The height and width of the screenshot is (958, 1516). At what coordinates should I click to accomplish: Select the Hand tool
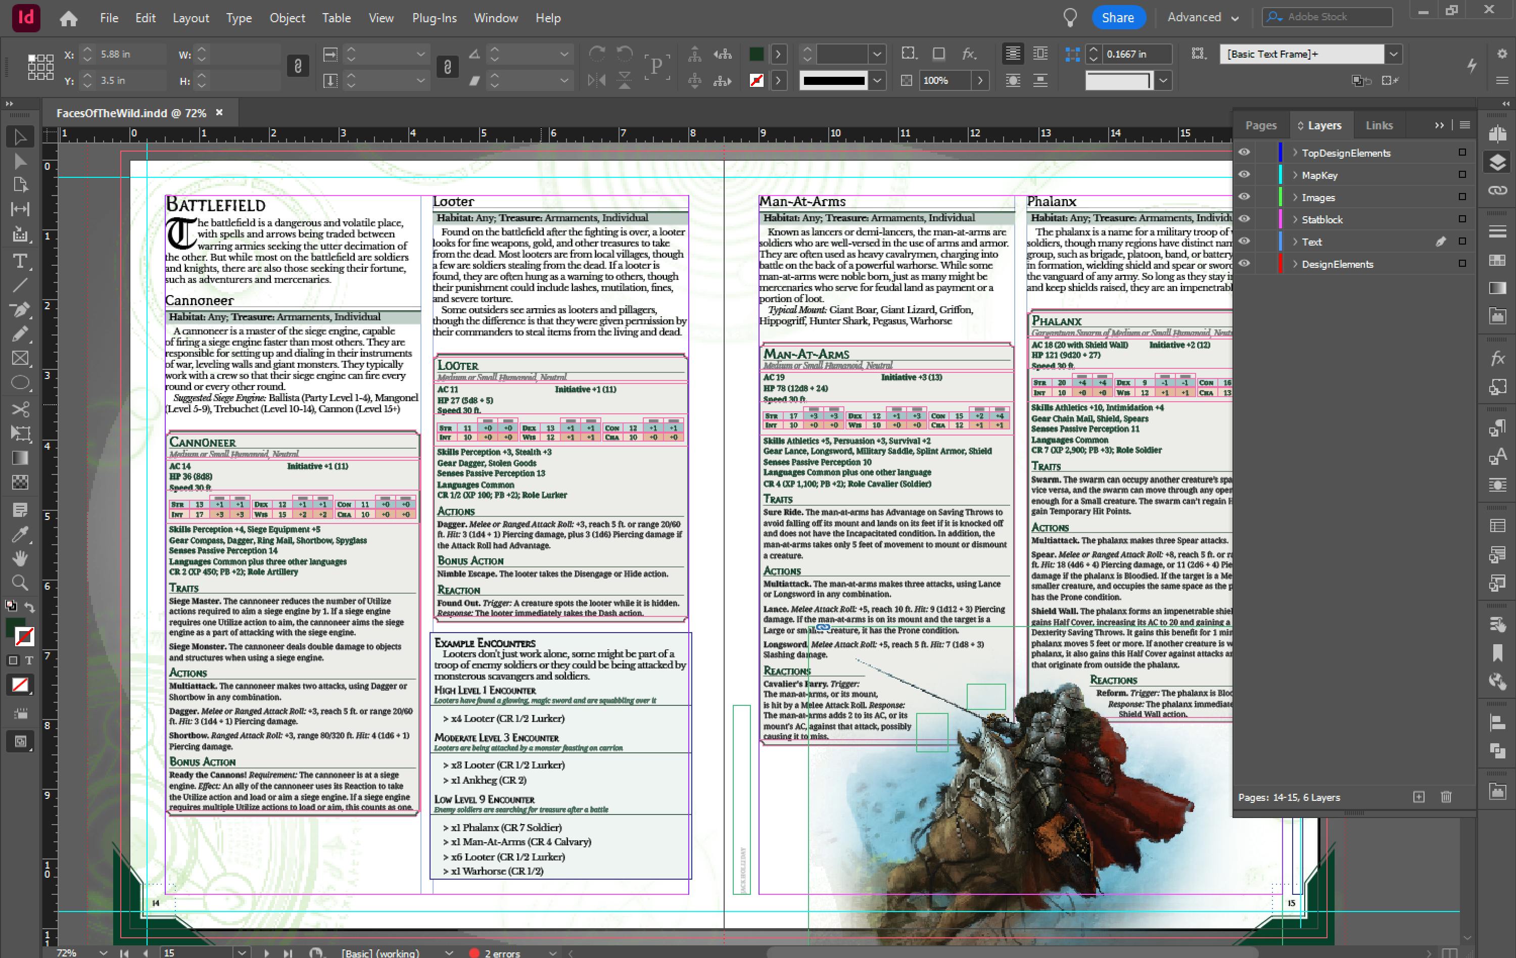(x=20, y=558)
